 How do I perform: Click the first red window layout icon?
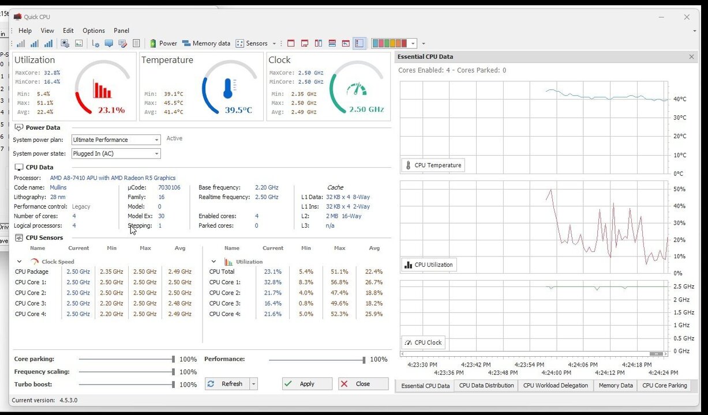(291, 43)
